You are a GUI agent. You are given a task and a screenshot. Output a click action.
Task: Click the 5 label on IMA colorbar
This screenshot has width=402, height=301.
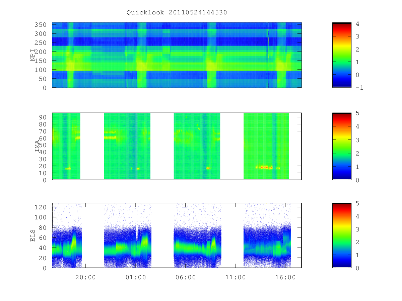358,113
